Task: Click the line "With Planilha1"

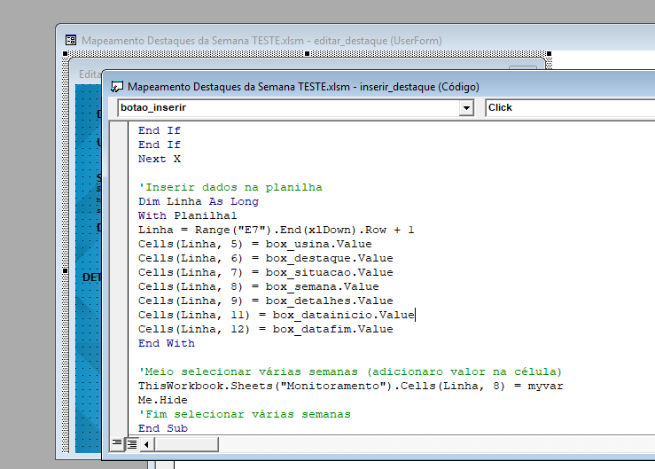Action: (188, 215)
